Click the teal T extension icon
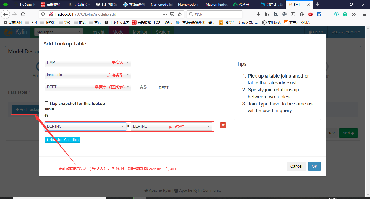Screen dimensions: 370x199 click(x=336, y=14)
